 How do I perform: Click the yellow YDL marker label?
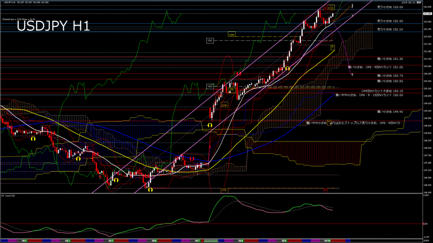click(232, 89)
